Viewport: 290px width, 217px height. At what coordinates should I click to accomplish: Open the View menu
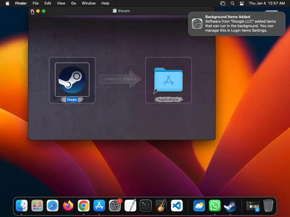tap(61, 3)
